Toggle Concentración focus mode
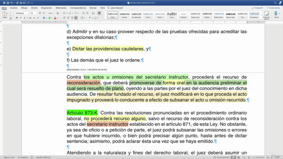 point(222,157)
